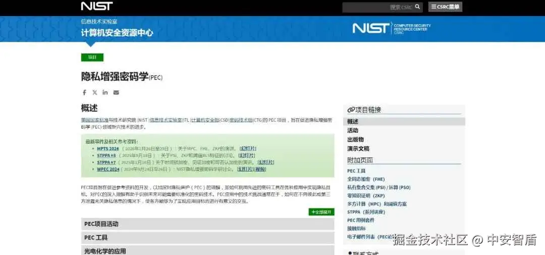Expand the PEC 工具 accordion section
545x255 pixels.
(x=207, y=238)
